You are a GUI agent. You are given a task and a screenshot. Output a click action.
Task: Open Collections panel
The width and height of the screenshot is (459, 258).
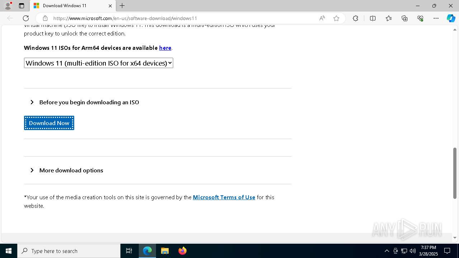[404, 18]
